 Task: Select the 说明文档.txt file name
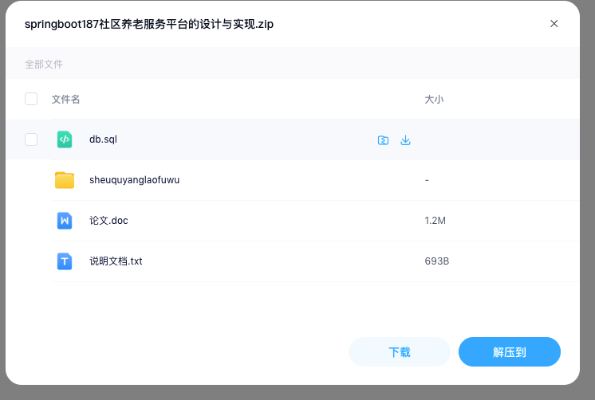click(x=116, y=261)
